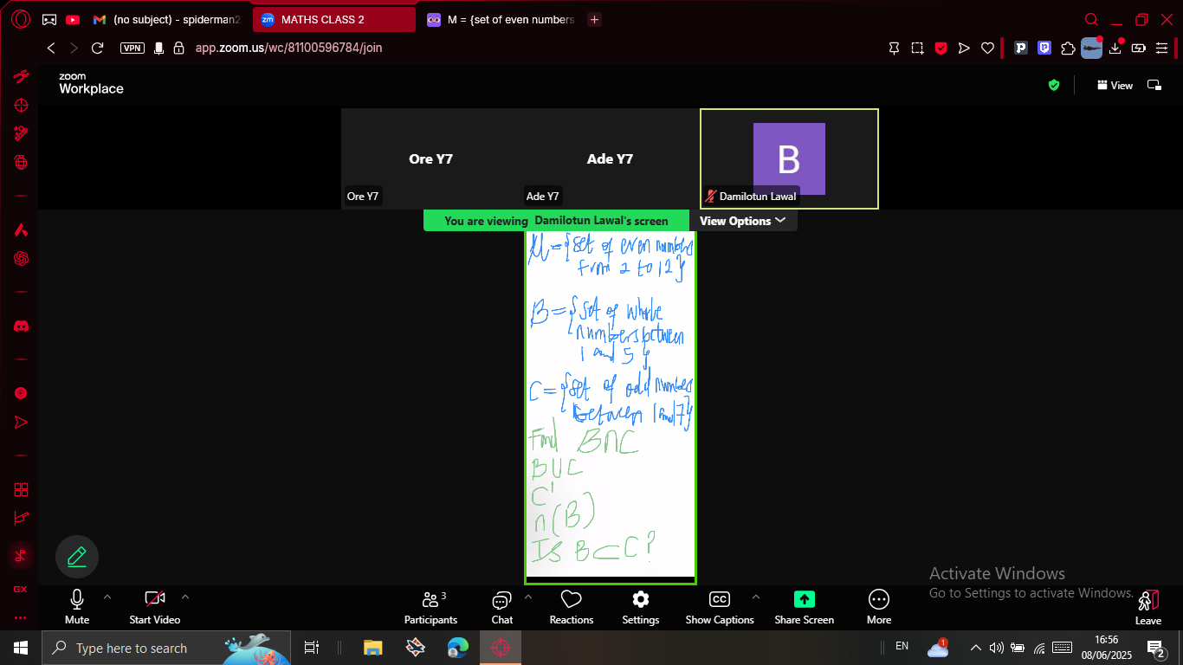1183x665 pixels.
Task: Open the annotation pencil tool
Action: coord(77,557)
